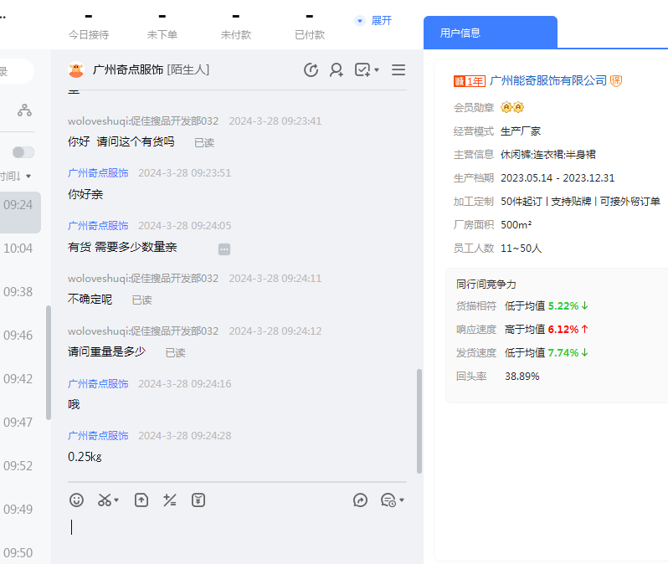Open the hamburger menu in chat header
Viewport: 668px width, 564px height.
pos(398,70)
